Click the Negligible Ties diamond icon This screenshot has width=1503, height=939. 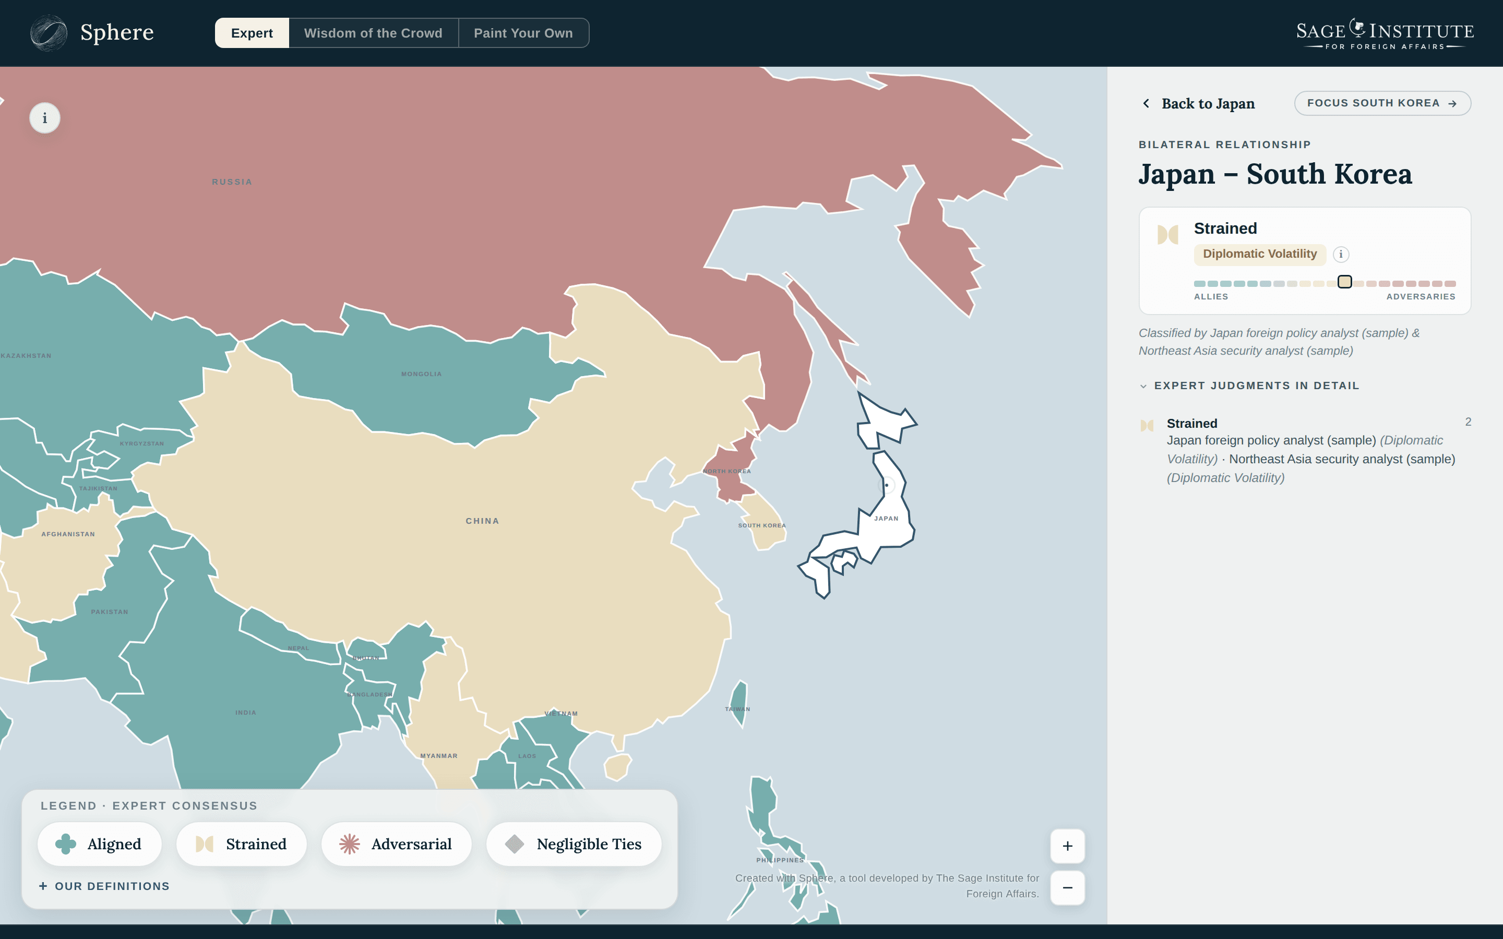tap(514, 844)
